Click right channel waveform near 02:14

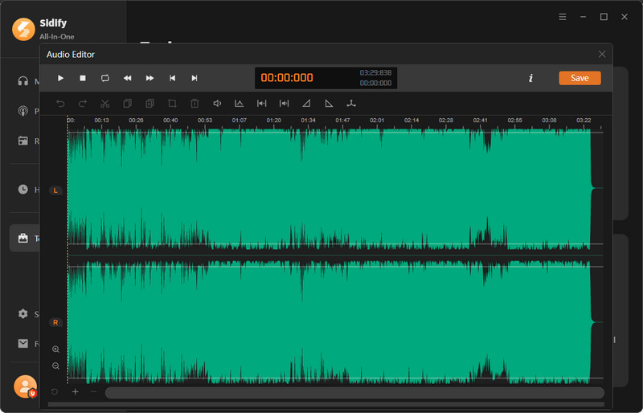pos(412,322)
